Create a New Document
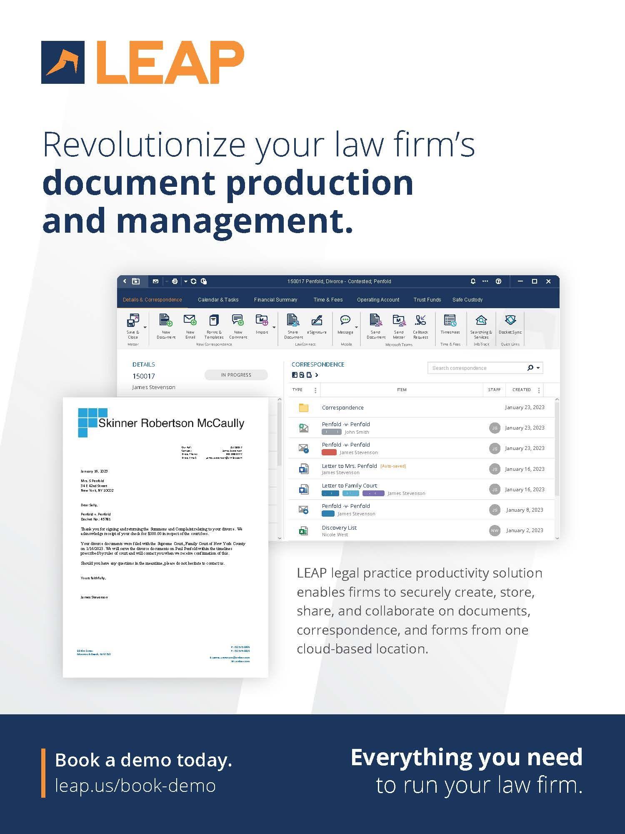 click(166, 327)
